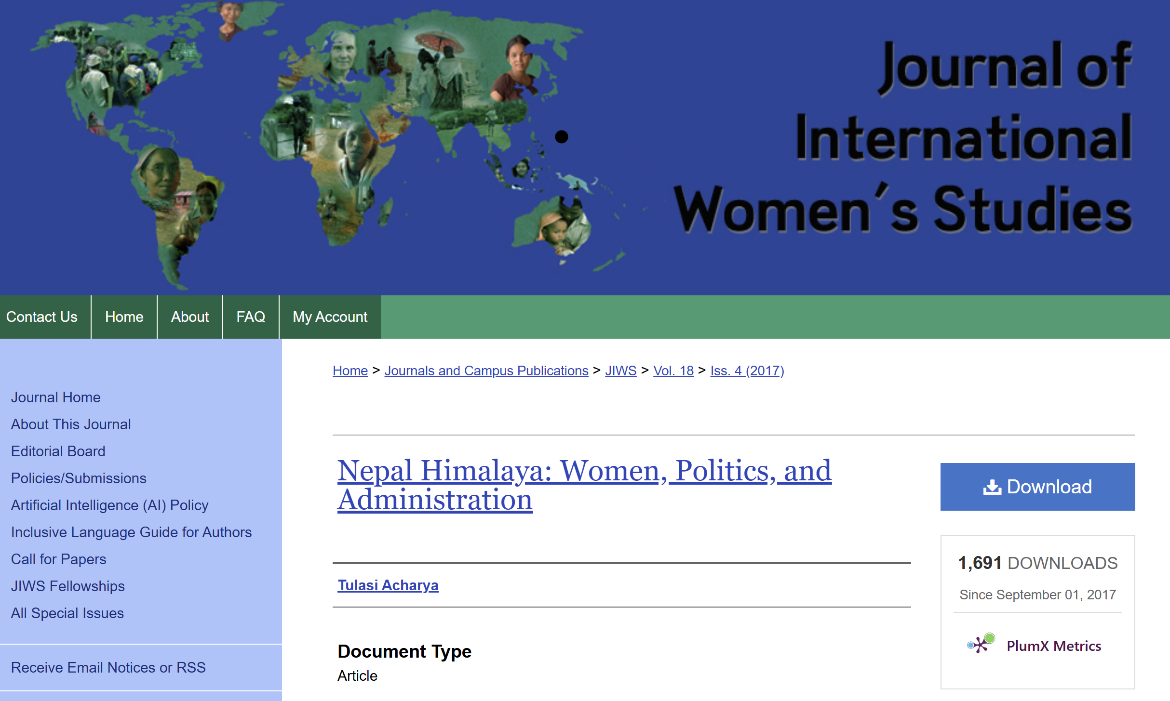This screenshot has height=701, width=1170.
Task: Click author Tulasi Acharya link
Action: click(x=388, y=585)
